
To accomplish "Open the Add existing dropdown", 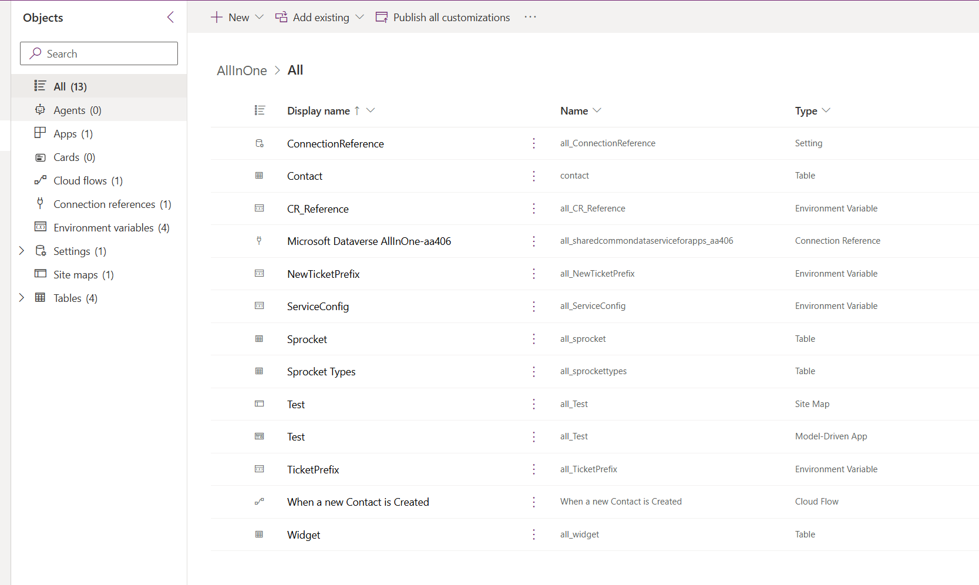I will pyautogui.click(x=359, y=17).
